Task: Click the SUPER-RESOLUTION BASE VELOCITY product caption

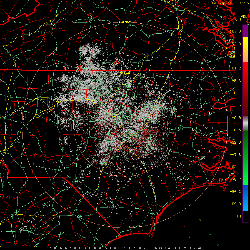Action: click(126, 248)
